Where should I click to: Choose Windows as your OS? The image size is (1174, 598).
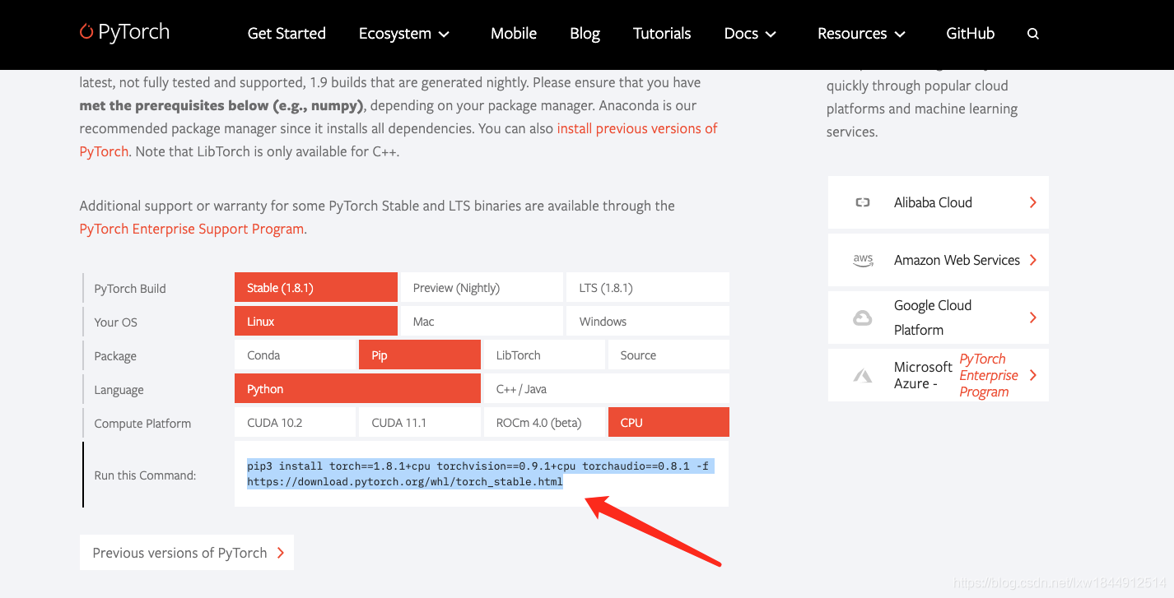click(x=648, y=322)
